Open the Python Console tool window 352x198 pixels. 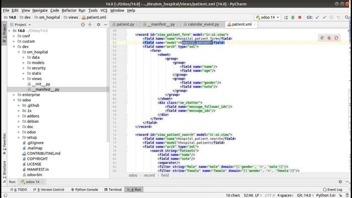click(x=84, y=190)
